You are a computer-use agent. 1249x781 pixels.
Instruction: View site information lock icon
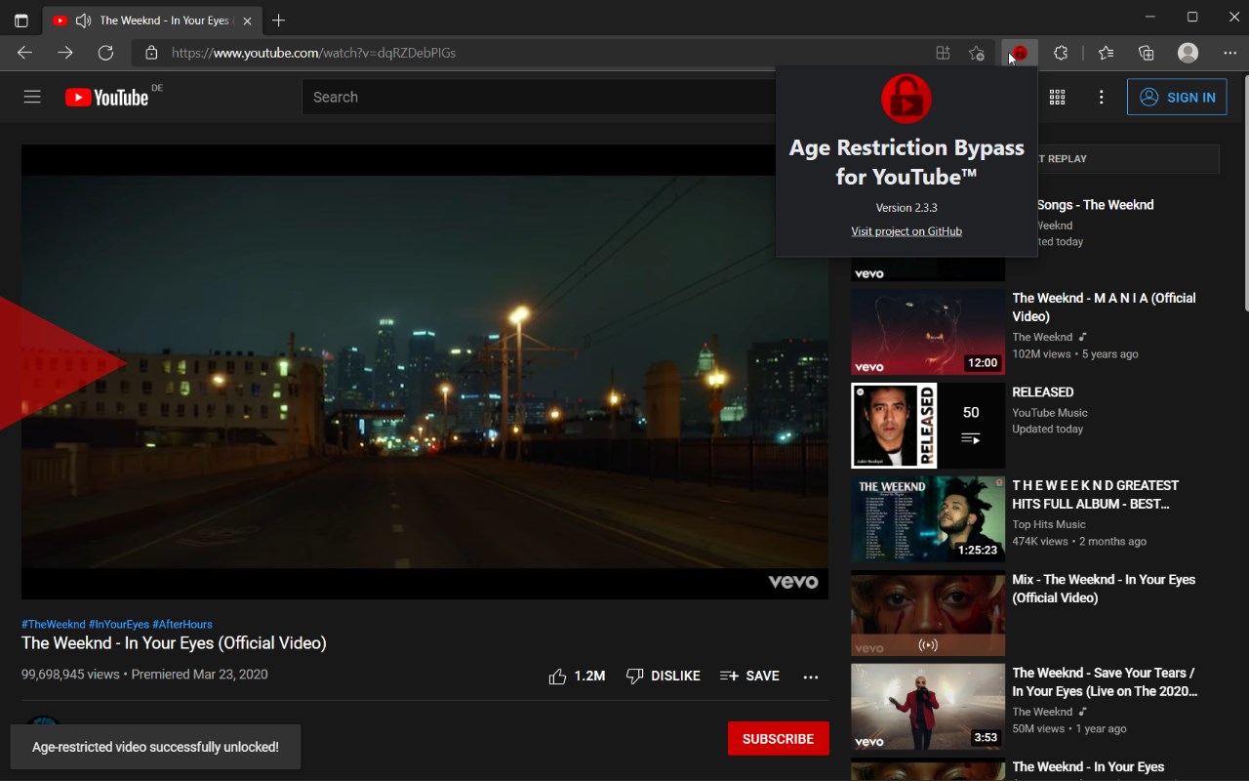point(151,53)
